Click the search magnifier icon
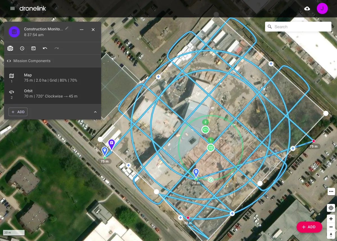This screenshot has width=337, height=241. (270, 27)
